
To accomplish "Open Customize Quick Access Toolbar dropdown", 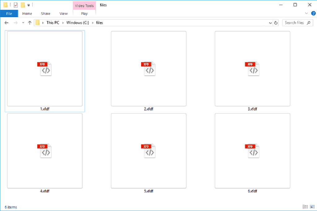I will 28,5.
